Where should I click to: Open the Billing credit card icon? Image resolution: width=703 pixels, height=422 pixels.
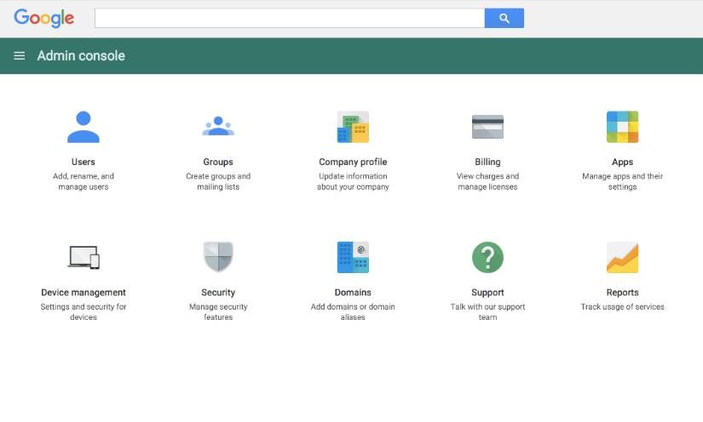click(487, 127)
